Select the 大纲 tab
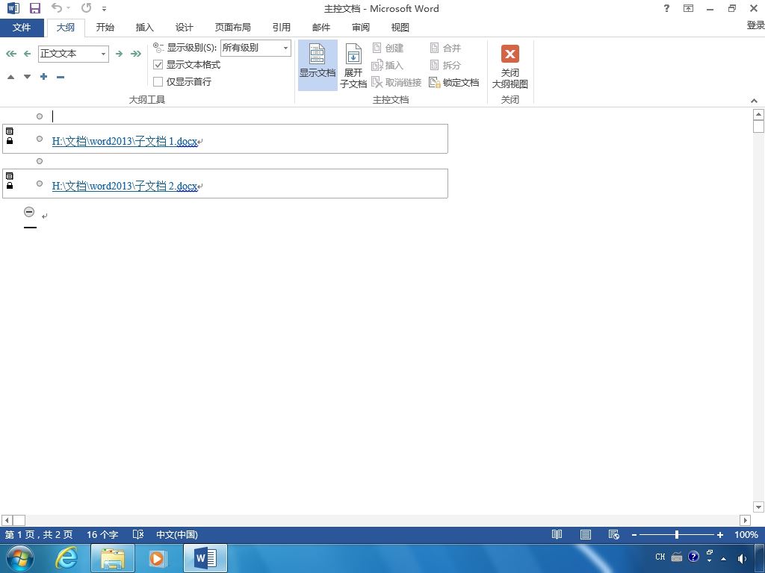The width and height of the screenshot is (765, 573). (x=66, y=28)
